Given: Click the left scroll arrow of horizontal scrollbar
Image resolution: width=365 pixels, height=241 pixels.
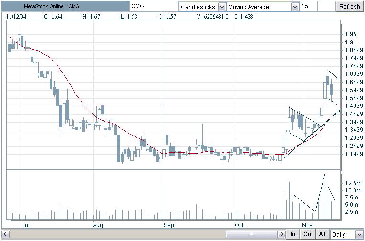Looking at the screenshot, I should [6, 234].
